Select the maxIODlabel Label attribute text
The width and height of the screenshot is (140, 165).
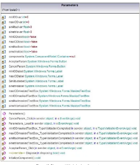tap(36, 76)
